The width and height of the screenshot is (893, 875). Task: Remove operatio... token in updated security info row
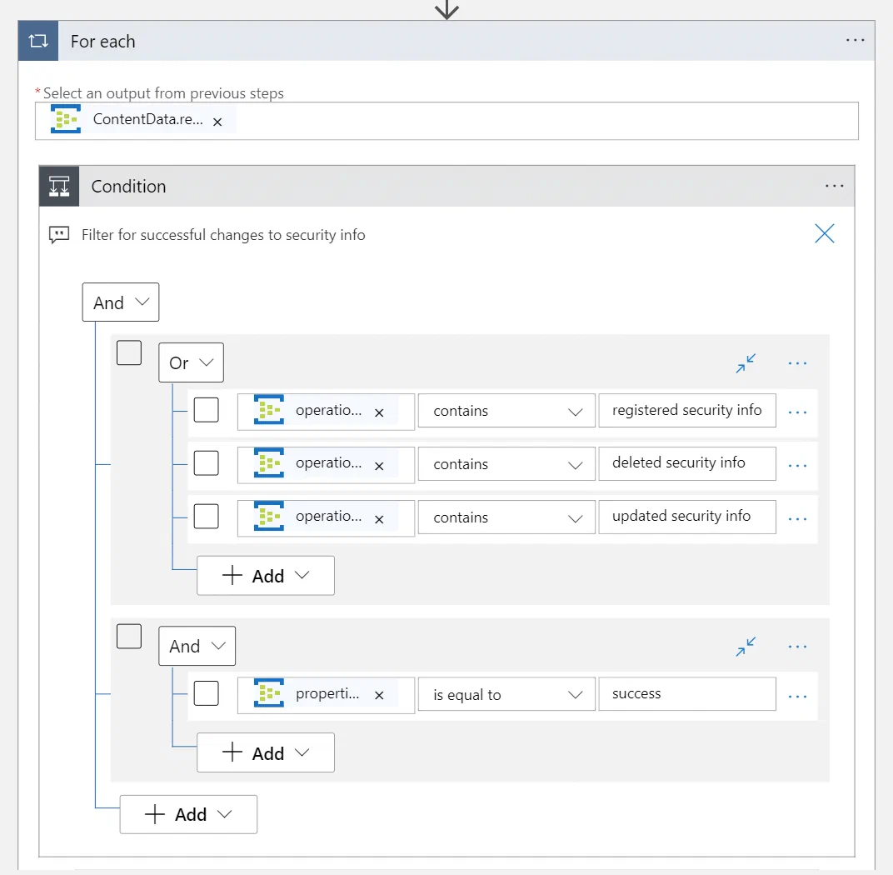pyautogui.click(x=379, y=519)
